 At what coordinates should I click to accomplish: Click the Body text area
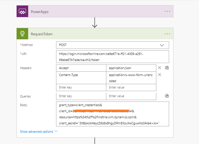point(112,114)
